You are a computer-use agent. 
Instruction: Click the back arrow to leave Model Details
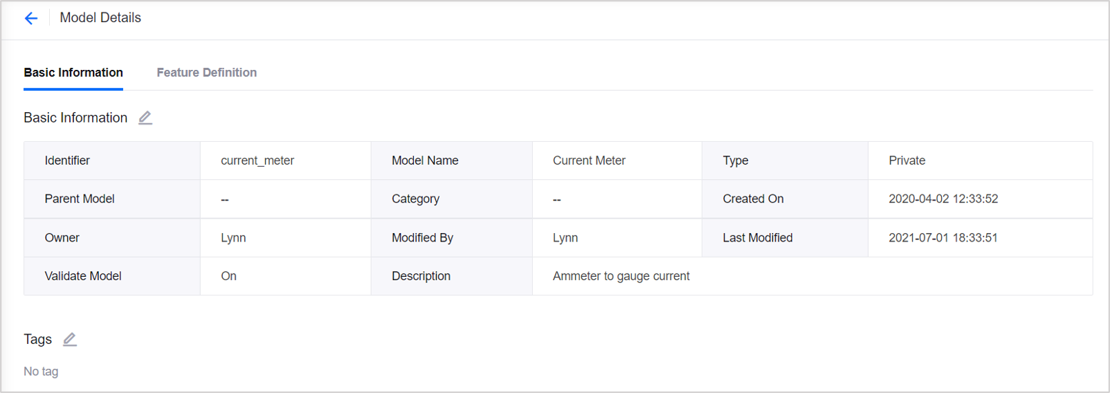click(x=31, y=18)
